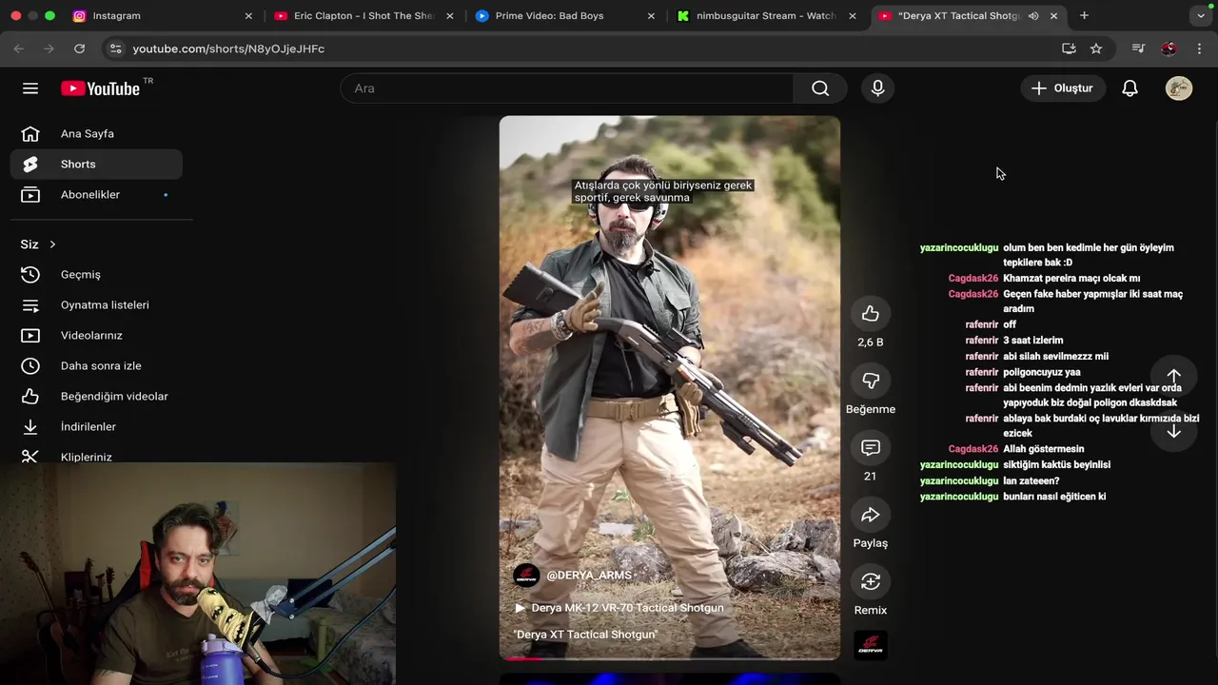This screenshot has width=1218, height=685.
Task: Open Chrome media controls icon
Action: (x=1138, y=49)
